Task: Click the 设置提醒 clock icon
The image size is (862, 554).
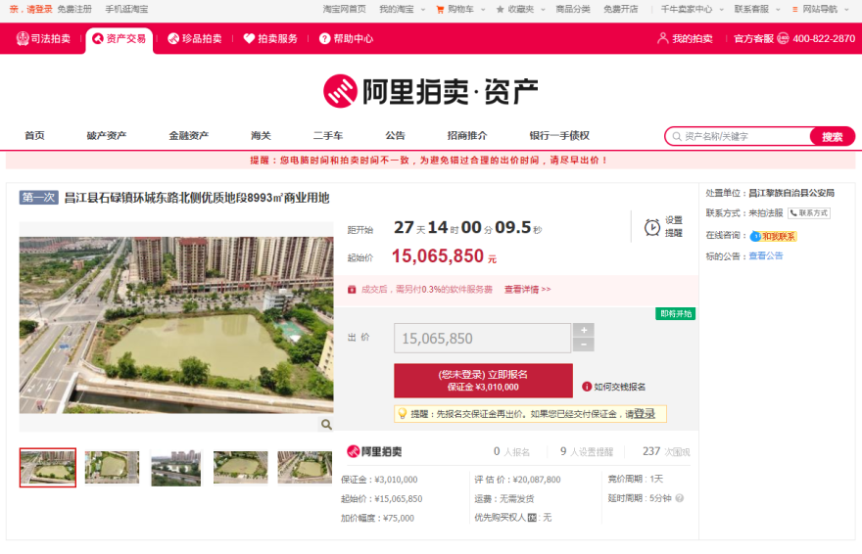Action: tap(652, 227)
